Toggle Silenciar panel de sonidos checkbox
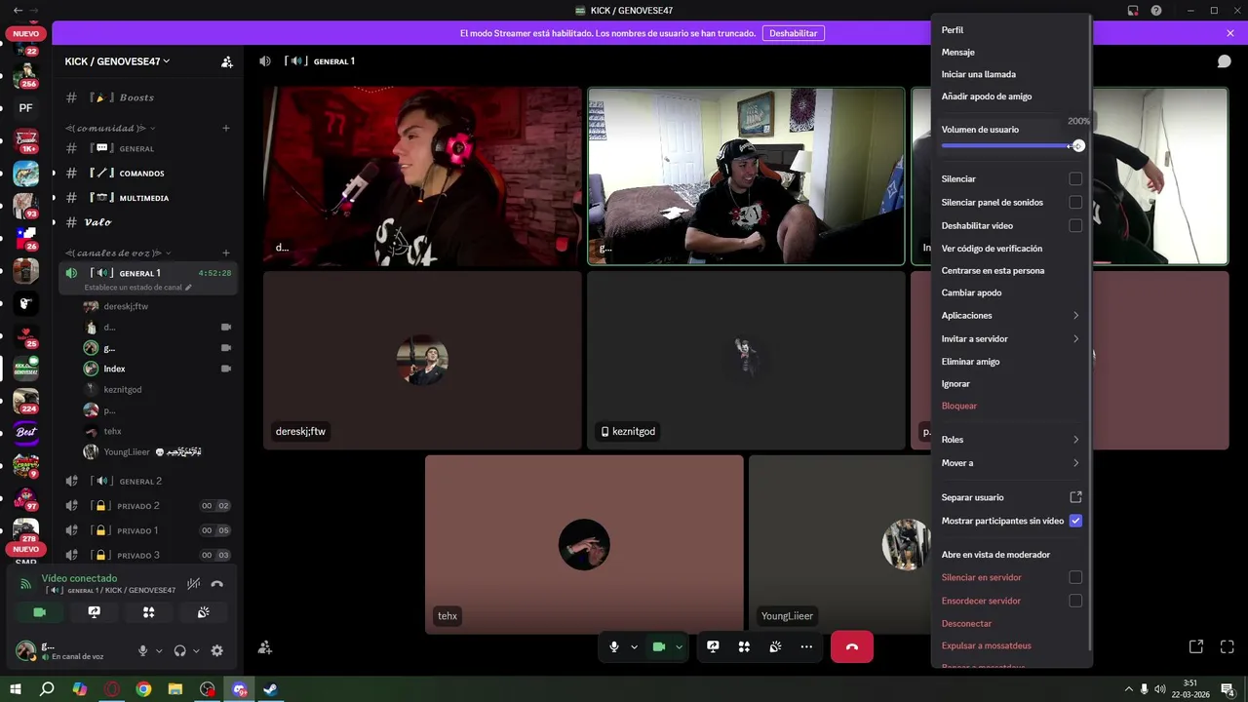This screenshot has width=1248, height=702. (1075, 202)
